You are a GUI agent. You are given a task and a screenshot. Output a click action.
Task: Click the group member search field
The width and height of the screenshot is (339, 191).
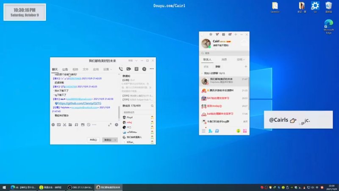point(138,112)
